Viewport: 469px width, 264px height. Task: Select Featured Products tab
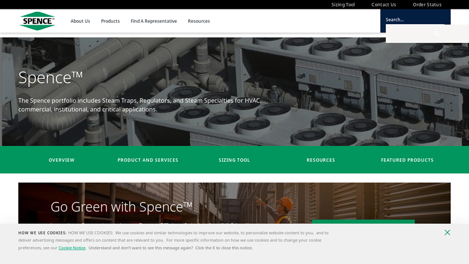(407, 160)
